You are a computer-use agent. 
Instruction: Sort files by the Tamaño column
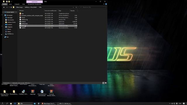click(x=74, y=11)
